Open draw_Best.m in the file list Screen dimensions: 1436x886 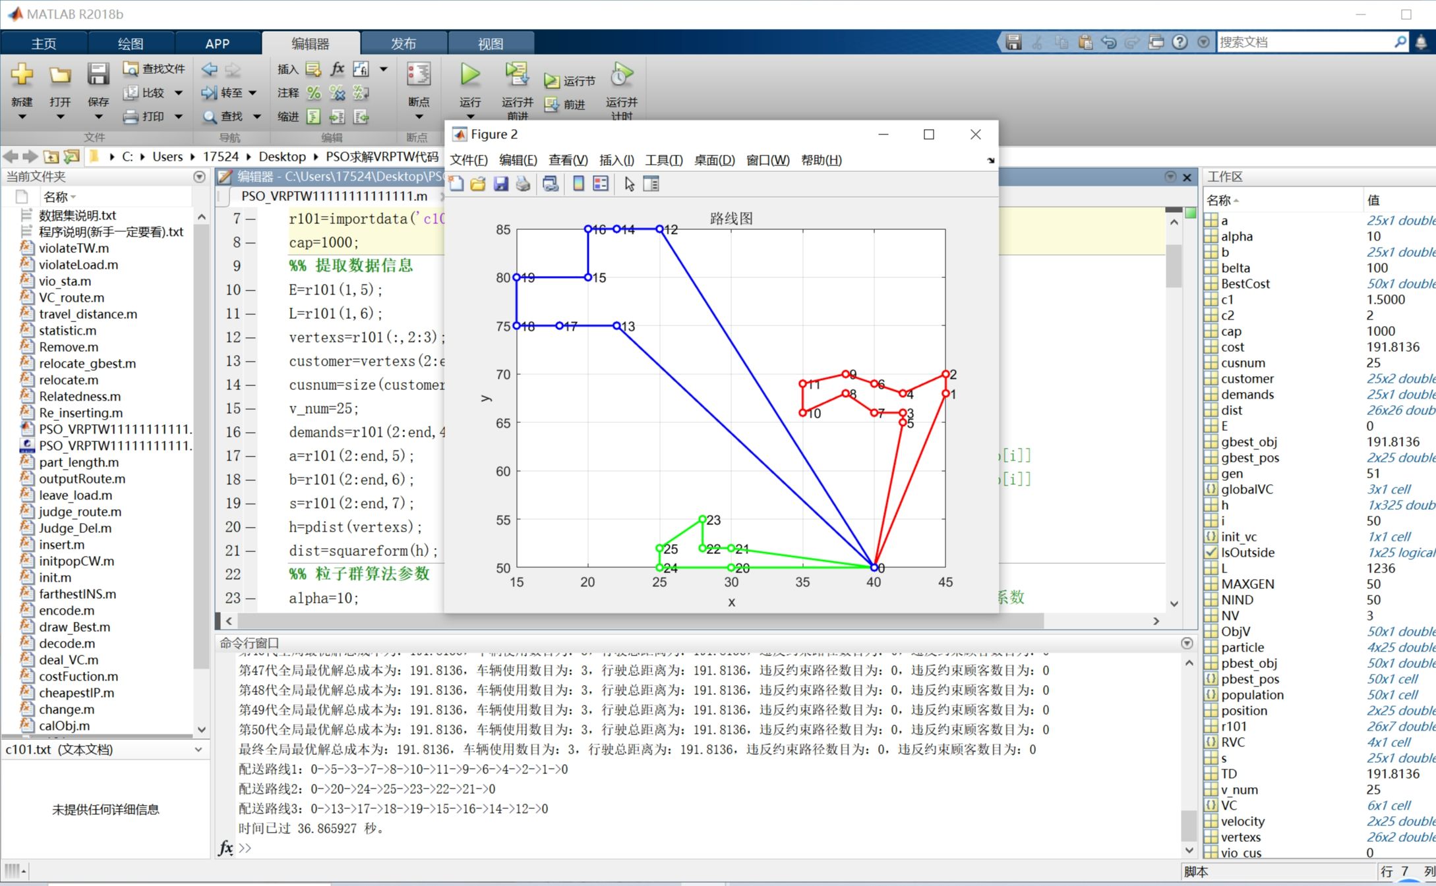(74, 626)
